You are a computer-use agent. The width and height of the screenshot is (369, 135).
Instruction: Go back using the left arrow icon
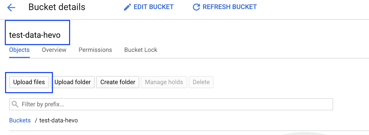(11, 8)
